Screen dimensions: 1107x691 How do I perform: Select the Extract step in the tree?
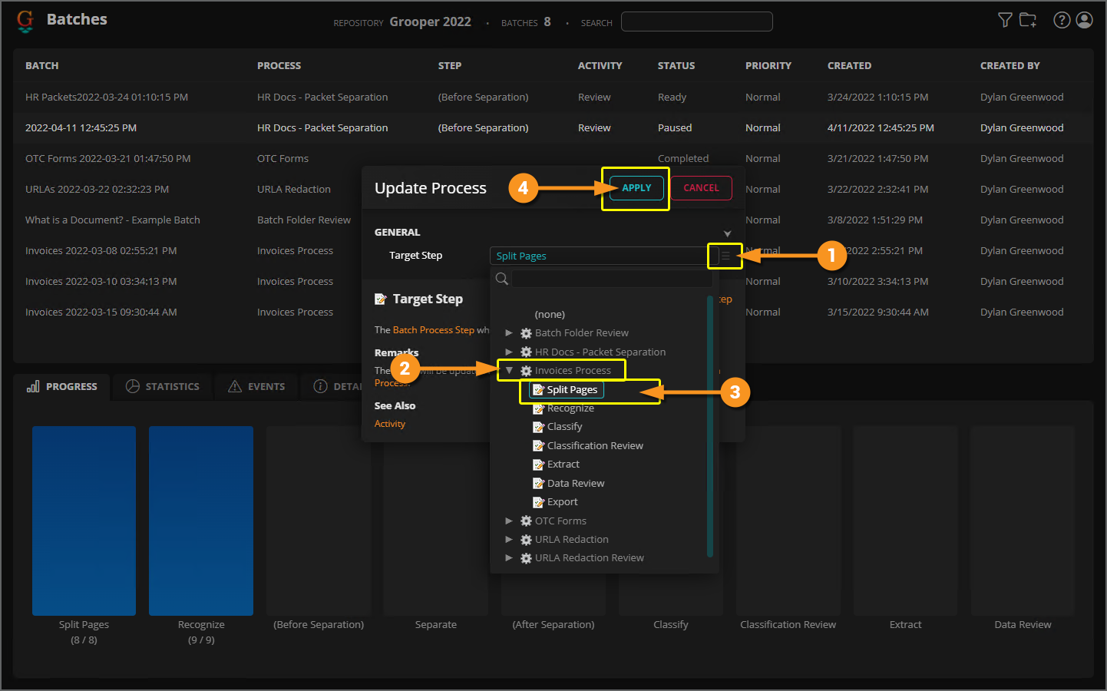(563, 465)
